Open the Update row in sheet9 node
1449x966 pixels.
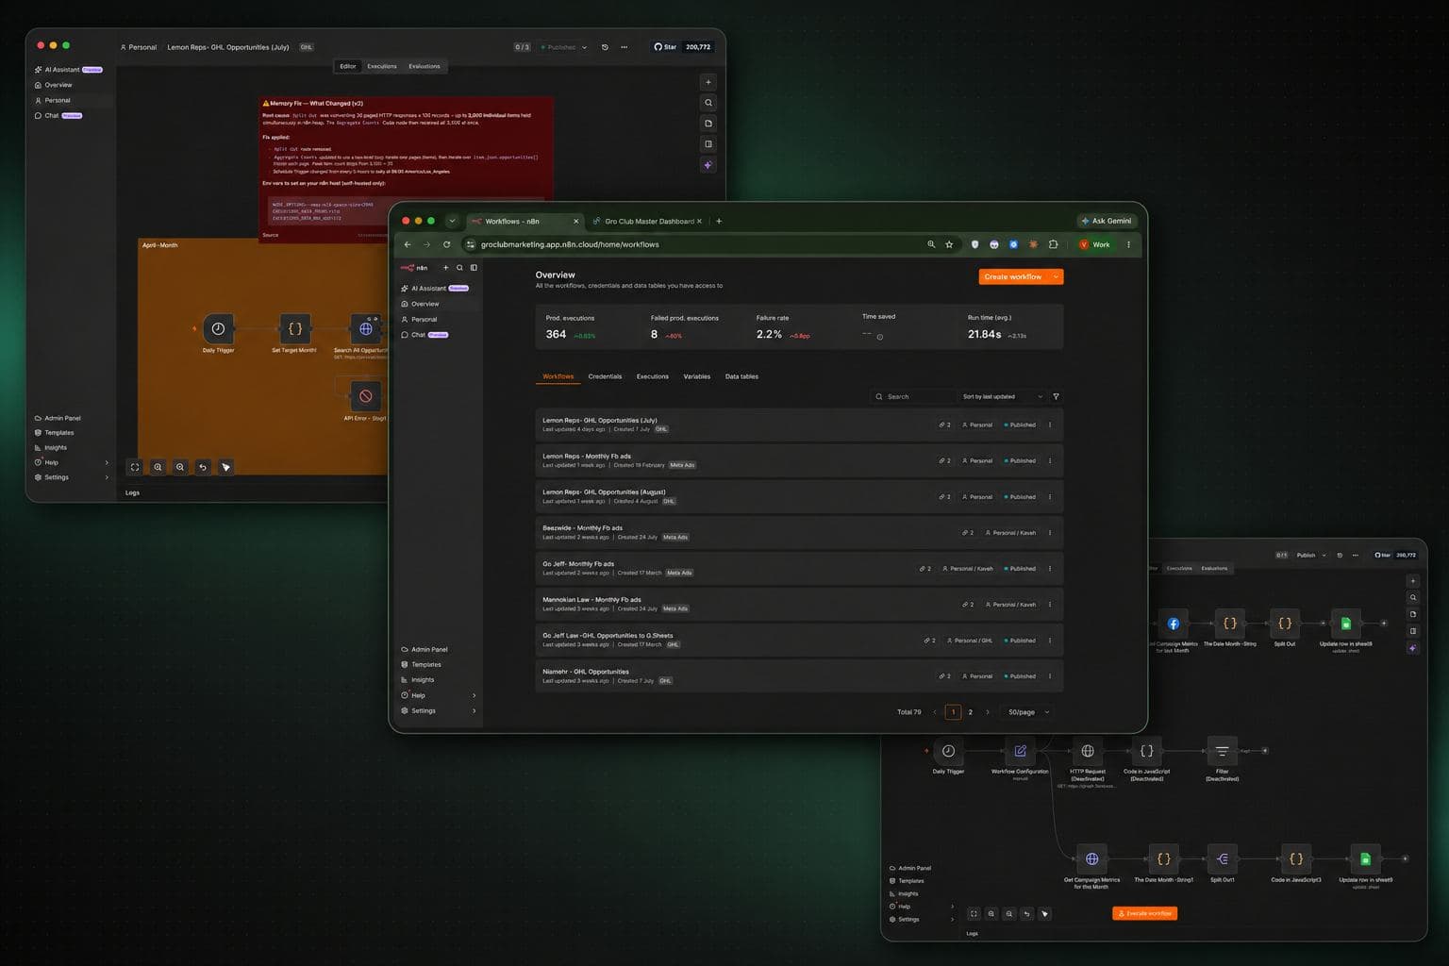point(1365,858)
